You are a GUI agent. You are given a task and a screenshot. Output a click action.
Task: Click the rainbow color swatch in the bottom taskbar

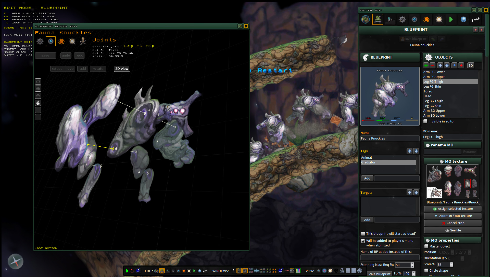click(x=298, y=271)
